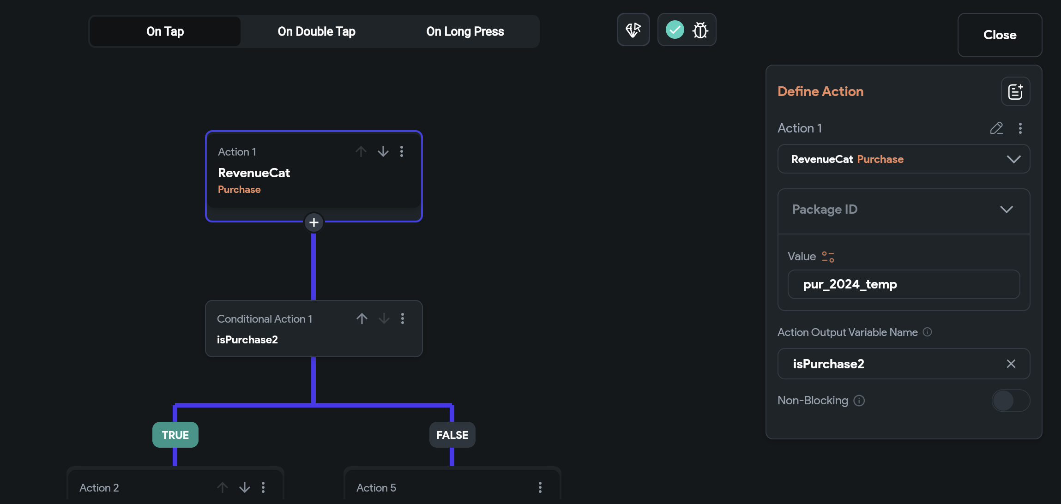
Task: Click the FALSE branch label
Action: pyautogui.click(x=452, y=435)
